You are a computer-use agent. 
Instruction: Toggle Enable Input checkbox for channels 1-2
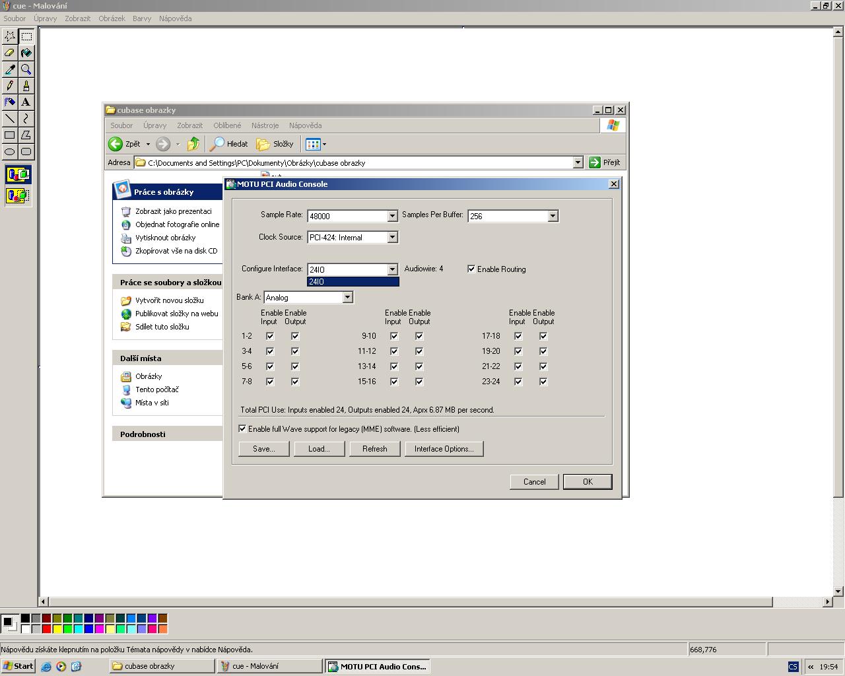[x=270, y=336]
